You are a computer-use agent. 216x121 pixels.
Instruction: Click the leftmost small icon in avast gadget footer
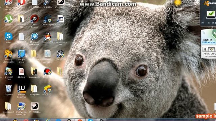[203, 23]
